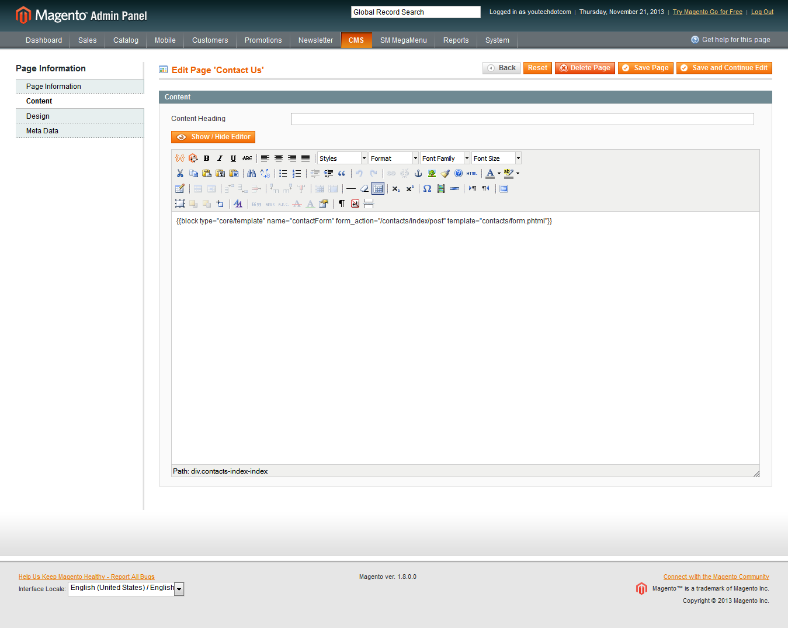Open the Format dropdown

pos(394,158)
